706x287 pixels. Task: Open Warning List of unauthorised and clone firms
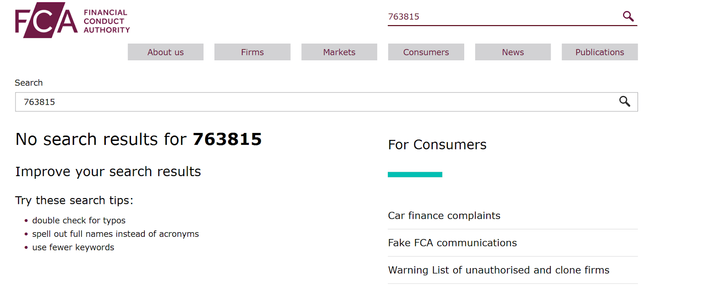pos(499,270)
